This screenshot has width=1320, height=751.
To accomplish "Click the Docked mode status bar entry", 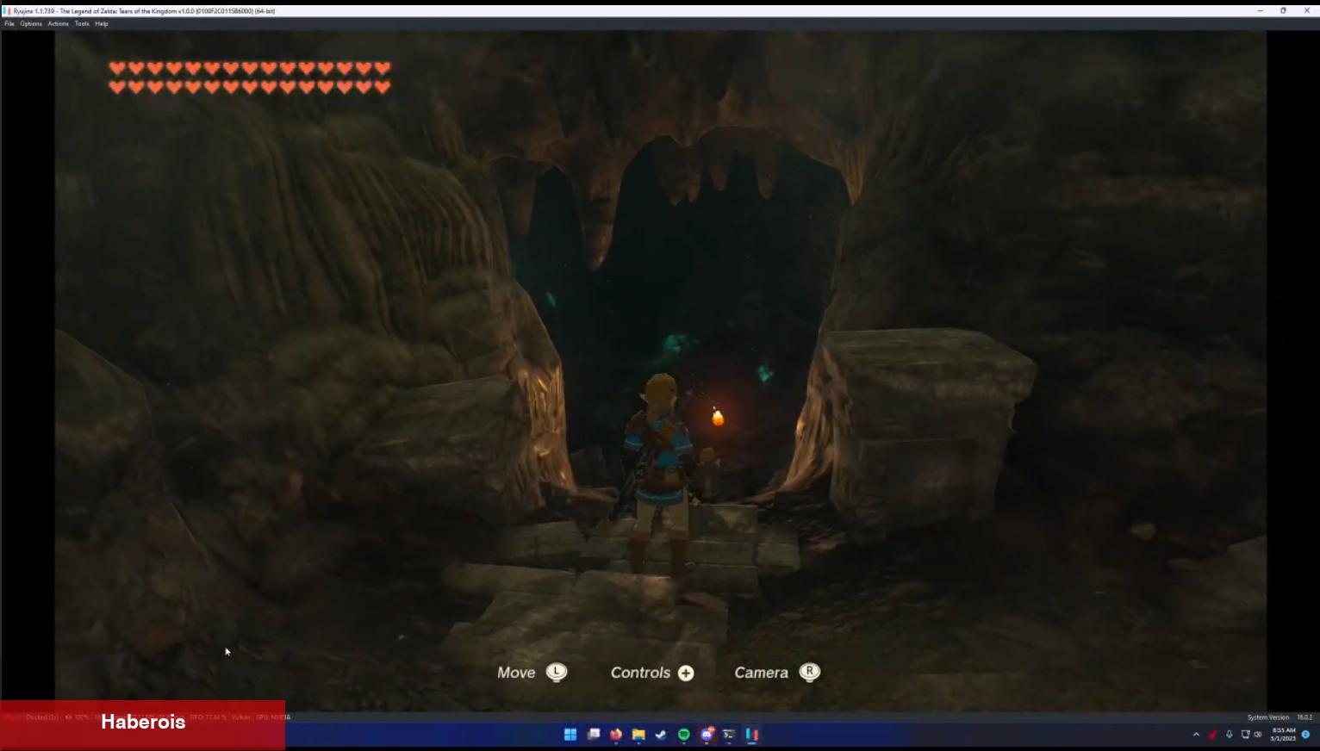I will [41, 717].
